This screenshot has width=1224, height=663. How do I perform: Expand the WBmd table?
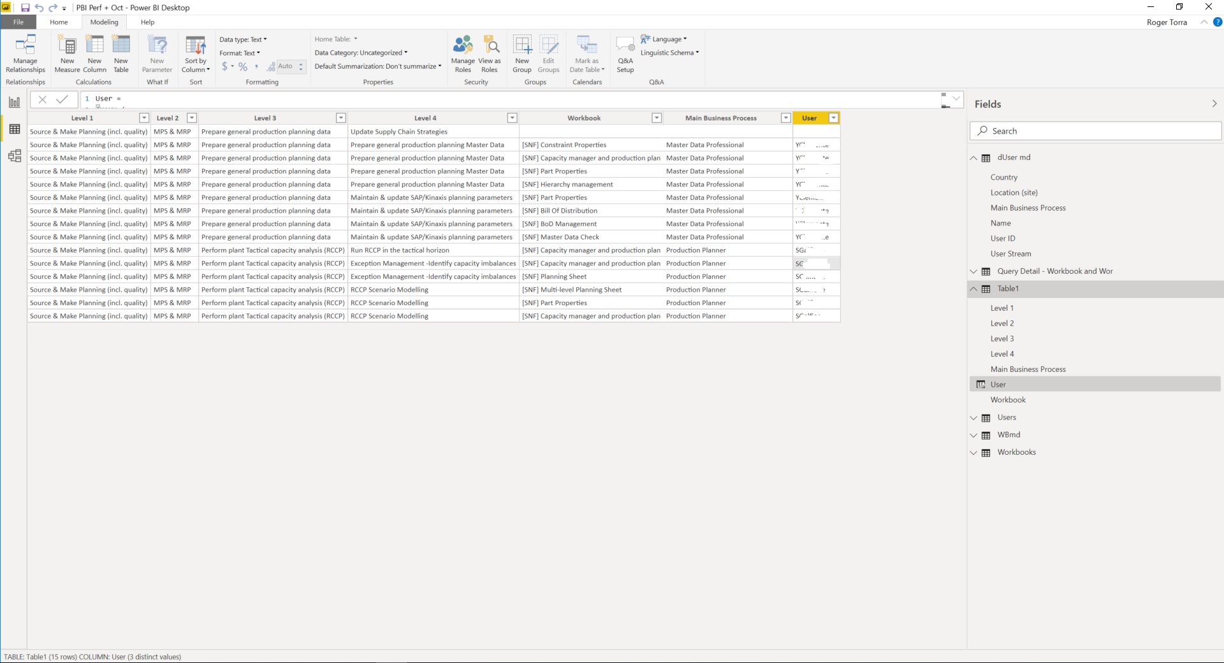pos(973,436)
